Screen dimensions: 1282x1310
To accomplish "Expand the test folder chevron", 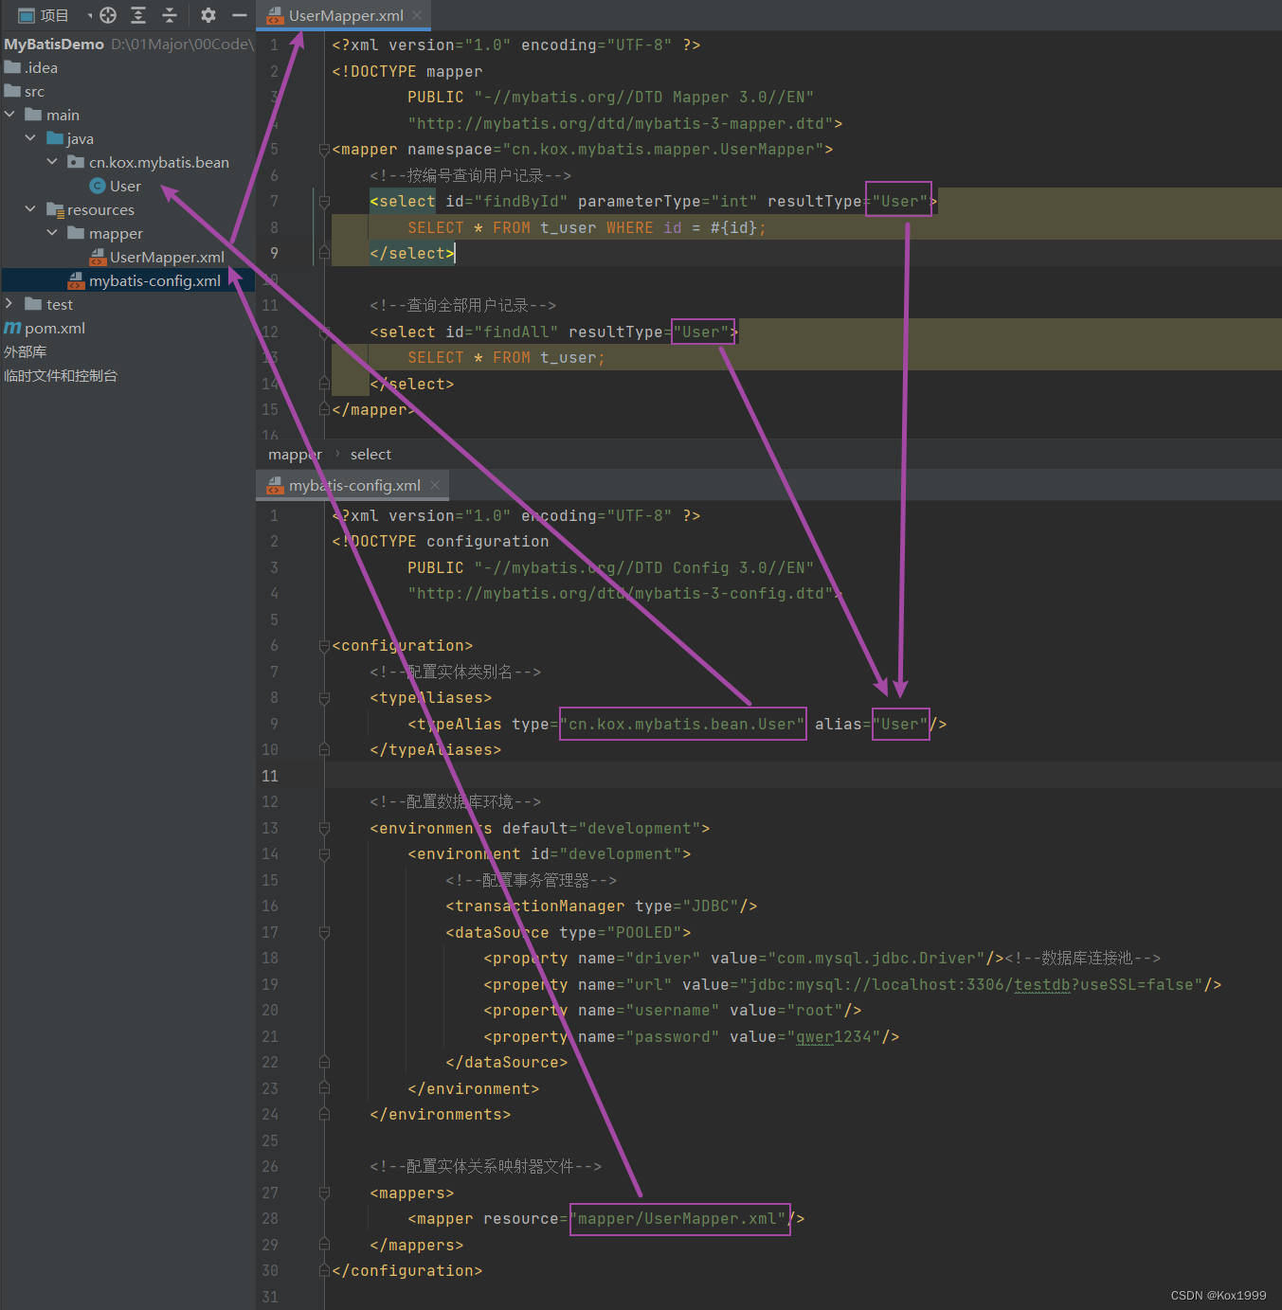I will [9, 304].
